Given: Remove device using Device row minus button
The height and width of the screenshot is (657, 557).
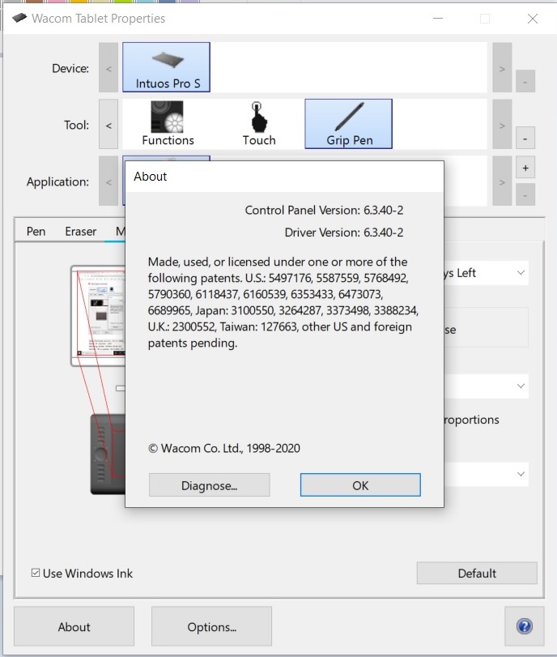Looking at the screenshot, I should coord(525,80).
